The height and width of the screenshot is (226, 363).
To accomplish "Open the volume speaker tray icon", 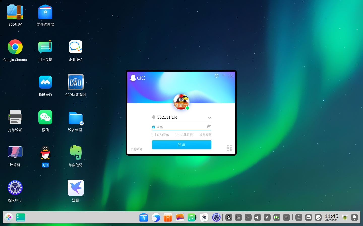I will [x=258, y=217].
